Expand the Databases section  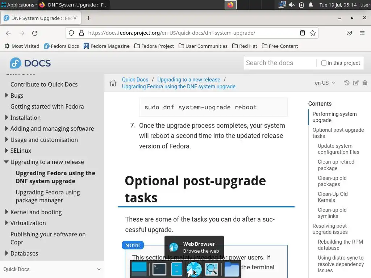7,253
